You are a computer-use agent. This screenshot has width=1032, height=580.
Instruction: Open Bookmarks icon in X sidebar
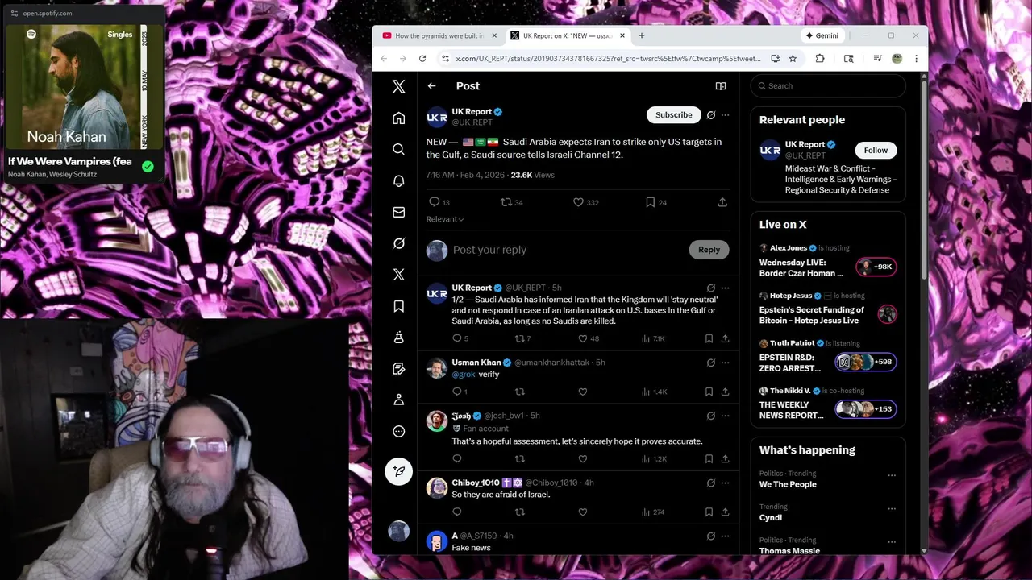tap(398, 306)
